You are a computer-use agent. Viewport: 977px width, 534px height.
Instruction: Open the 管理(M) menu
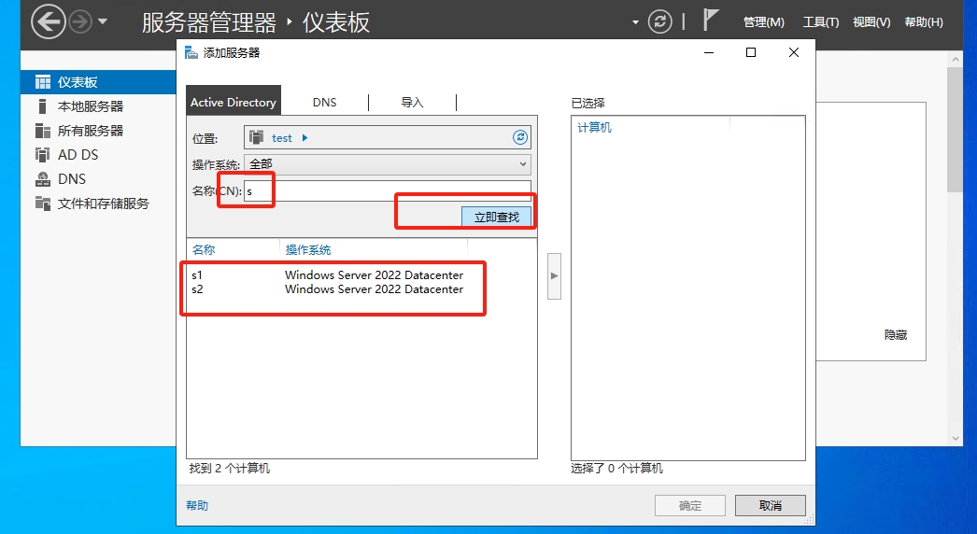[x=763, y=22]
